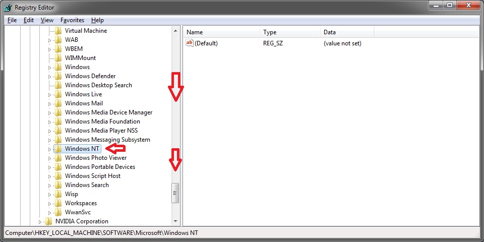Click the Windows Search folder icon
Viewport: 484px width, 242px height.
click(58, 185)
